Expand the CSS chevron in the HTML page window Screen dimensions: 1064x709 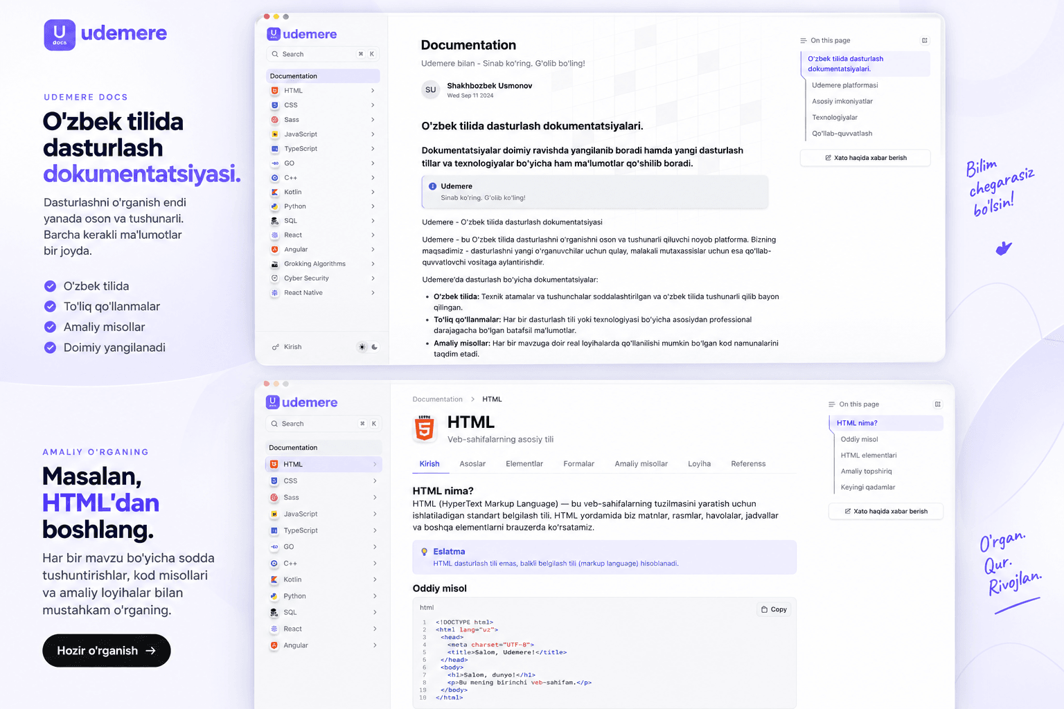tap(375, 481)
